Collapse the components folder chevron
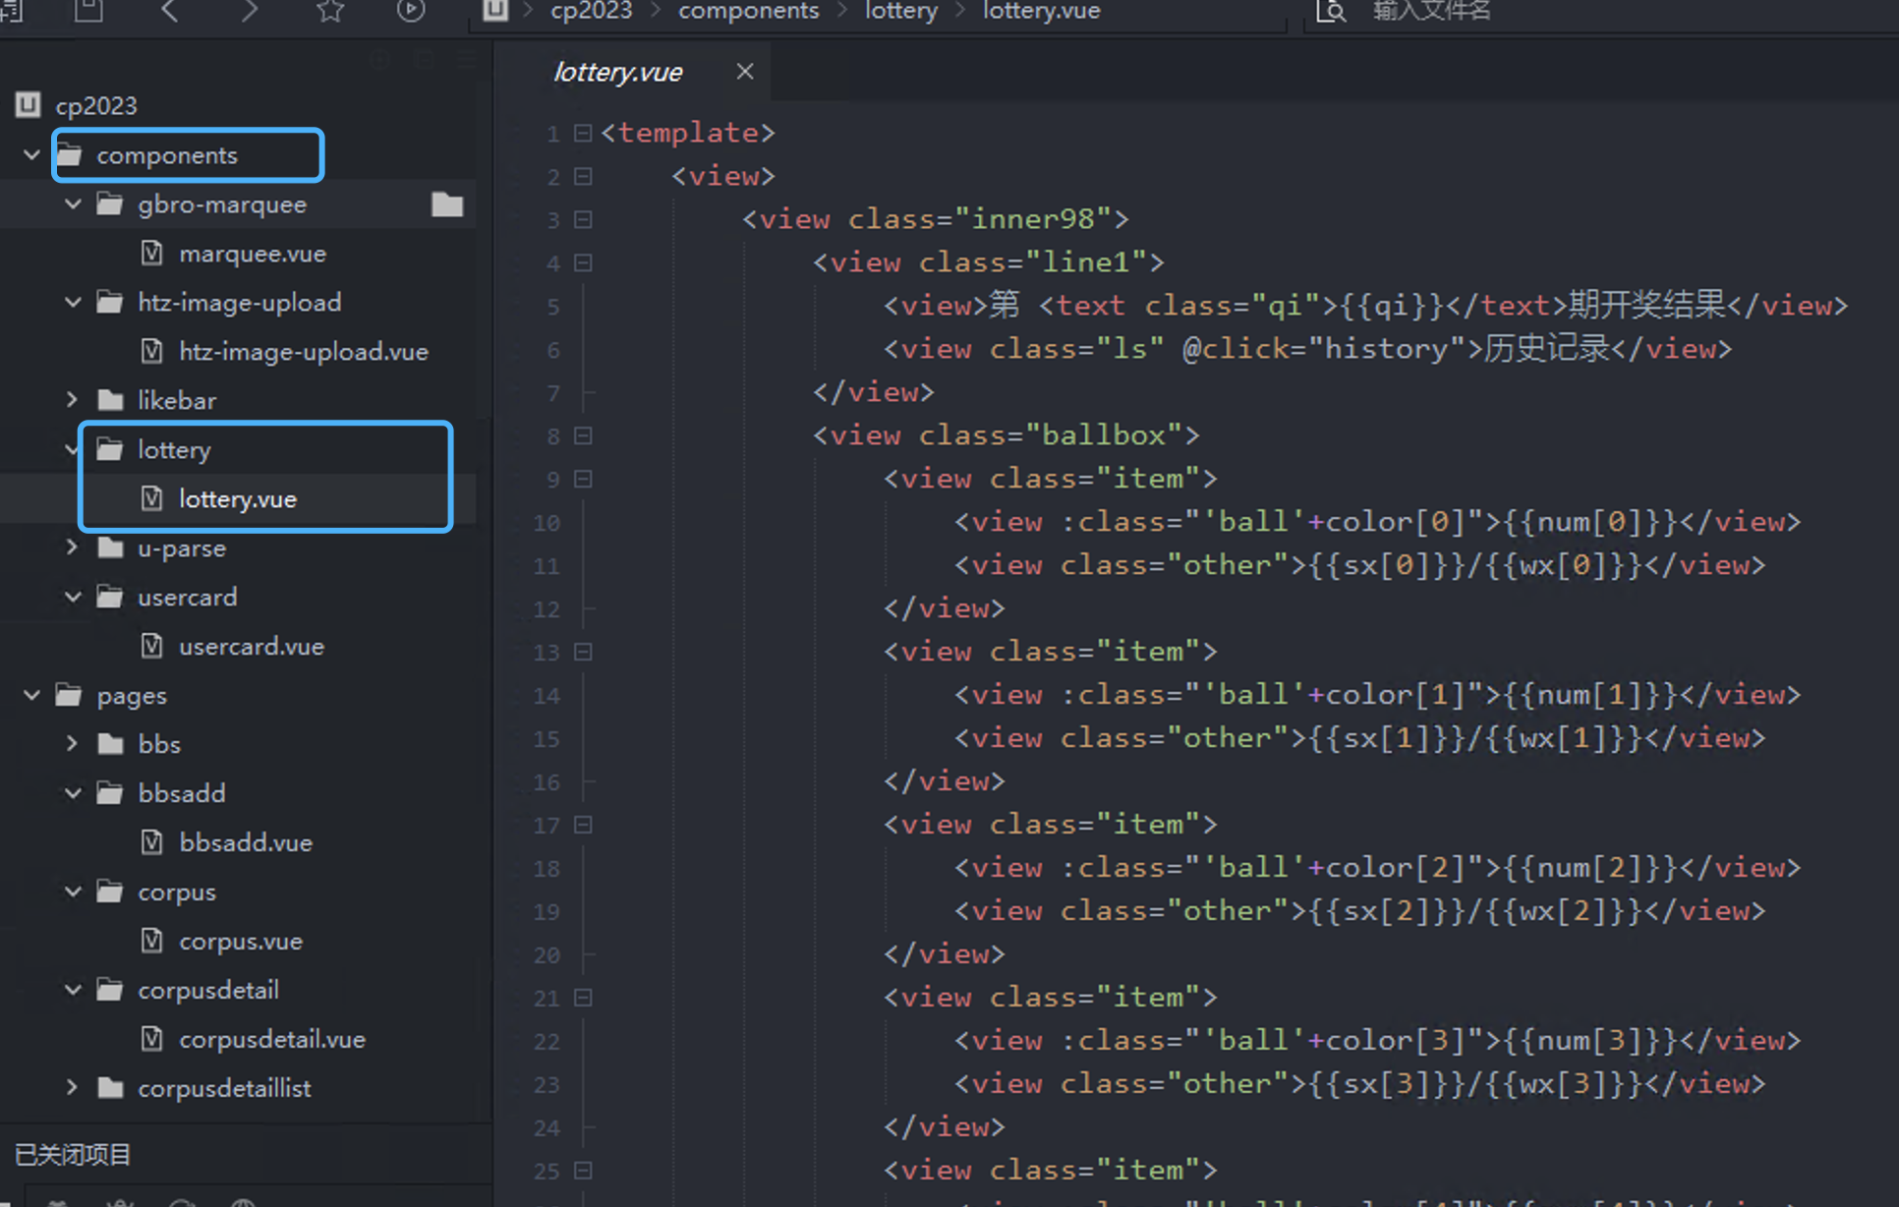Viewport: 1899px width, 1207px height. click(x=31, y=154)
